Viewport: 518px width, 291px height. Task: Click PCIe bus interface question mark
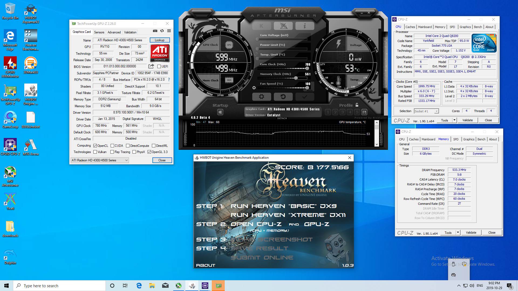point(169,79)
